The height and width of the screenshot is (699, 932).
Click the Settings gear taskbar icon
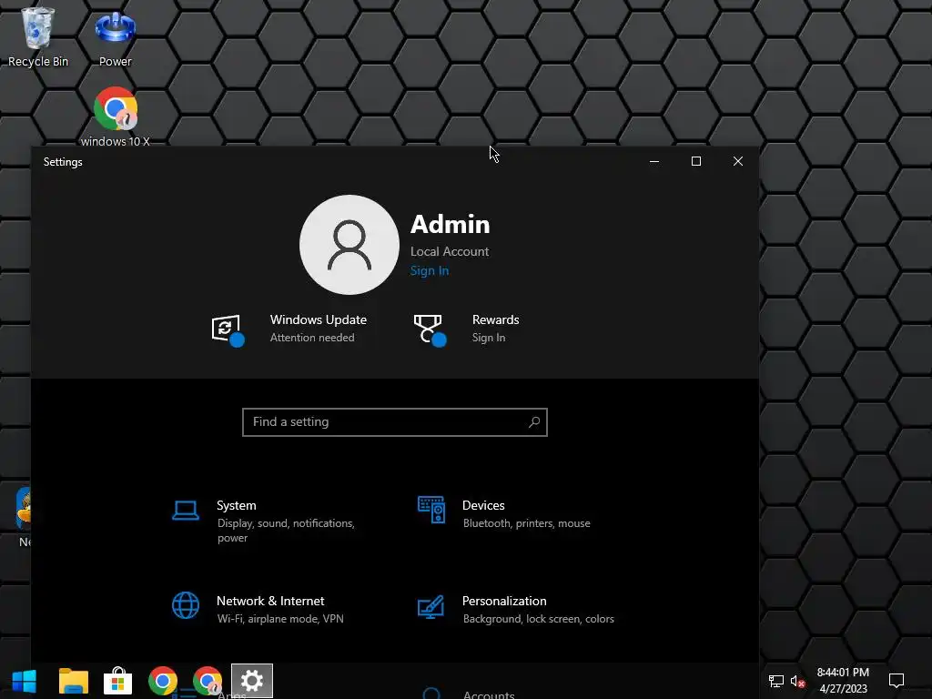click(252, 681)
